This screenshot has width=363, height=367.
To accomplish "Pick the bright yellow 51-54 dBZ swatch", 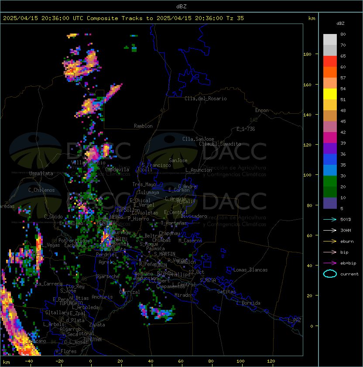I will (330, 94).
